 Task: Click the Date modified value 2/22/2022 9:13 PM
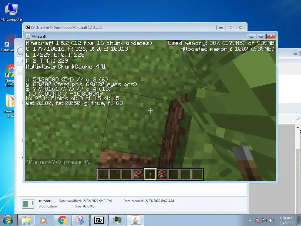(x=97, y=201)
